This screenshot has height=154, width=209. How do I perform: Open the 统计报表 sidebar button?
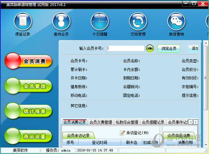pyautogui.click(x=28, y=111)
